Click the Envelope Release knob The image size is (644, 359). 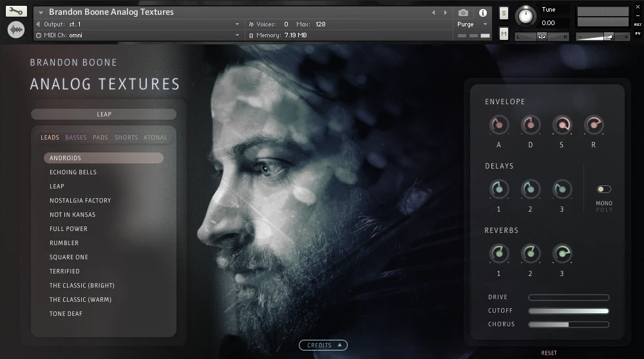tap(594, 125)
